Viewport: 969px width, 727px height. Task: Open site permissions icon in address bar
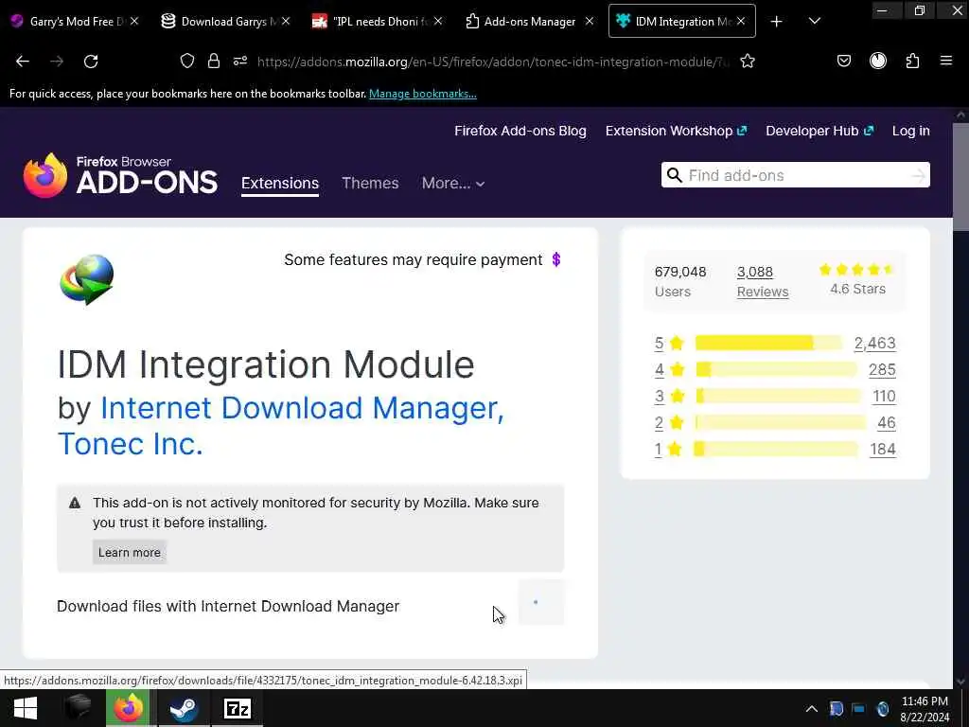[240, 61]
